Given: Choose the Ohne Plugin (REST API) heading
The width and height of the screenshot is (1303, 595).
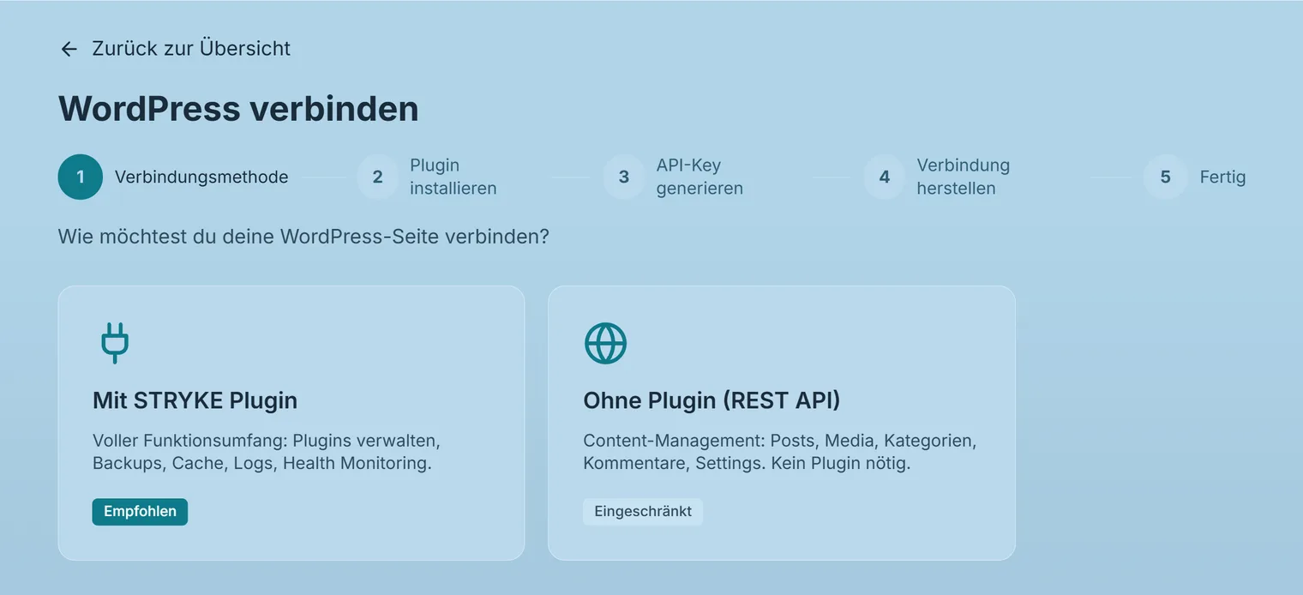Looking at the screenshot, I should point(712,400).
